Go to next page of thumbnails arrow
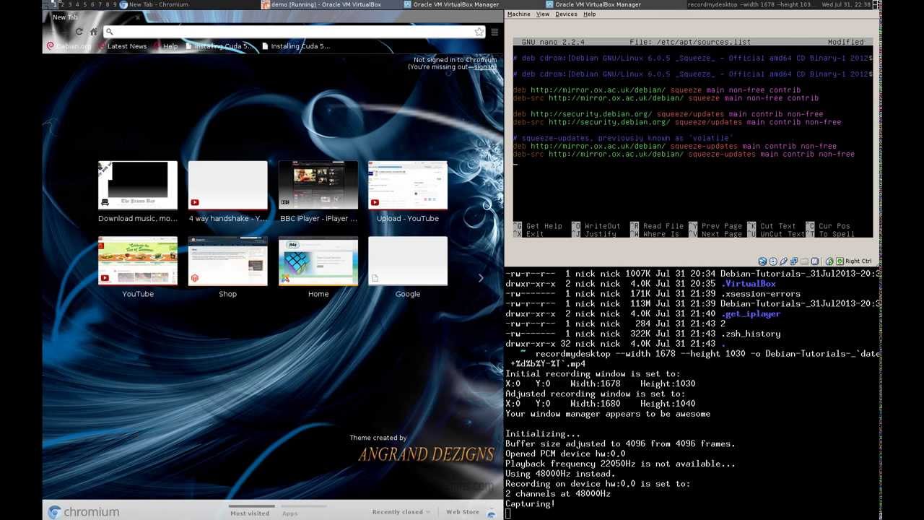Viewport: 924px width, 520px height. pos(481,278)
